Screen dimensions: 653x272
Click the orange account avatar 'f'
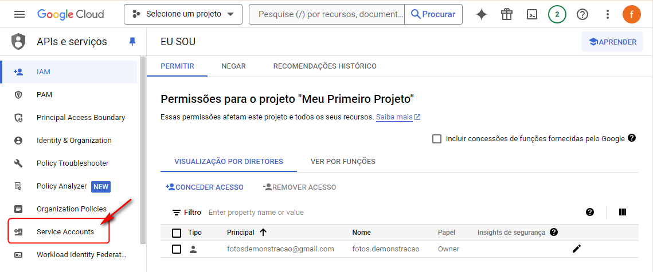click(631, 14)
